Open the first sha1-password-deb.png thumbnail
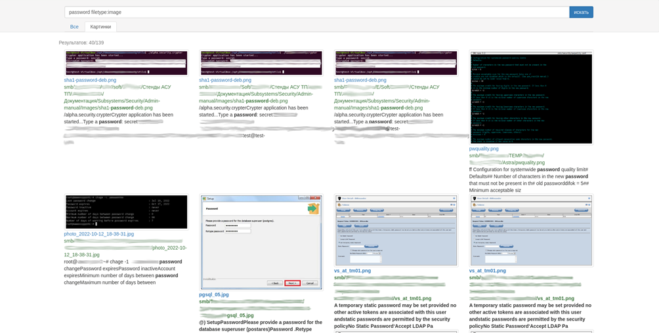This screenshot has width=659, height=333. tap(126, 63)
